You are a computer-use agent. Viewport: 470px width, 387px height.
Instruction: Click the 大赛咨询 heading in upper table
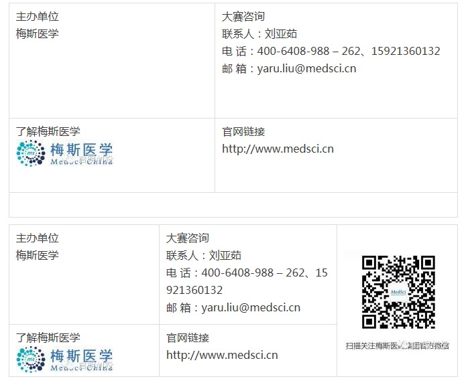[243, 17]
